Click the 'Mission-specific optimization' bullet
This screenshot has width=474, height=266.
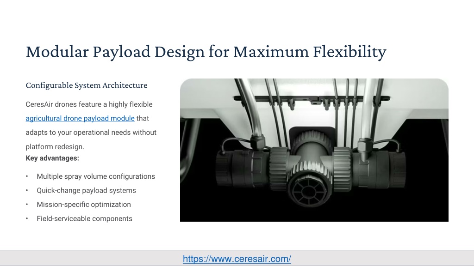click(84, 205)
